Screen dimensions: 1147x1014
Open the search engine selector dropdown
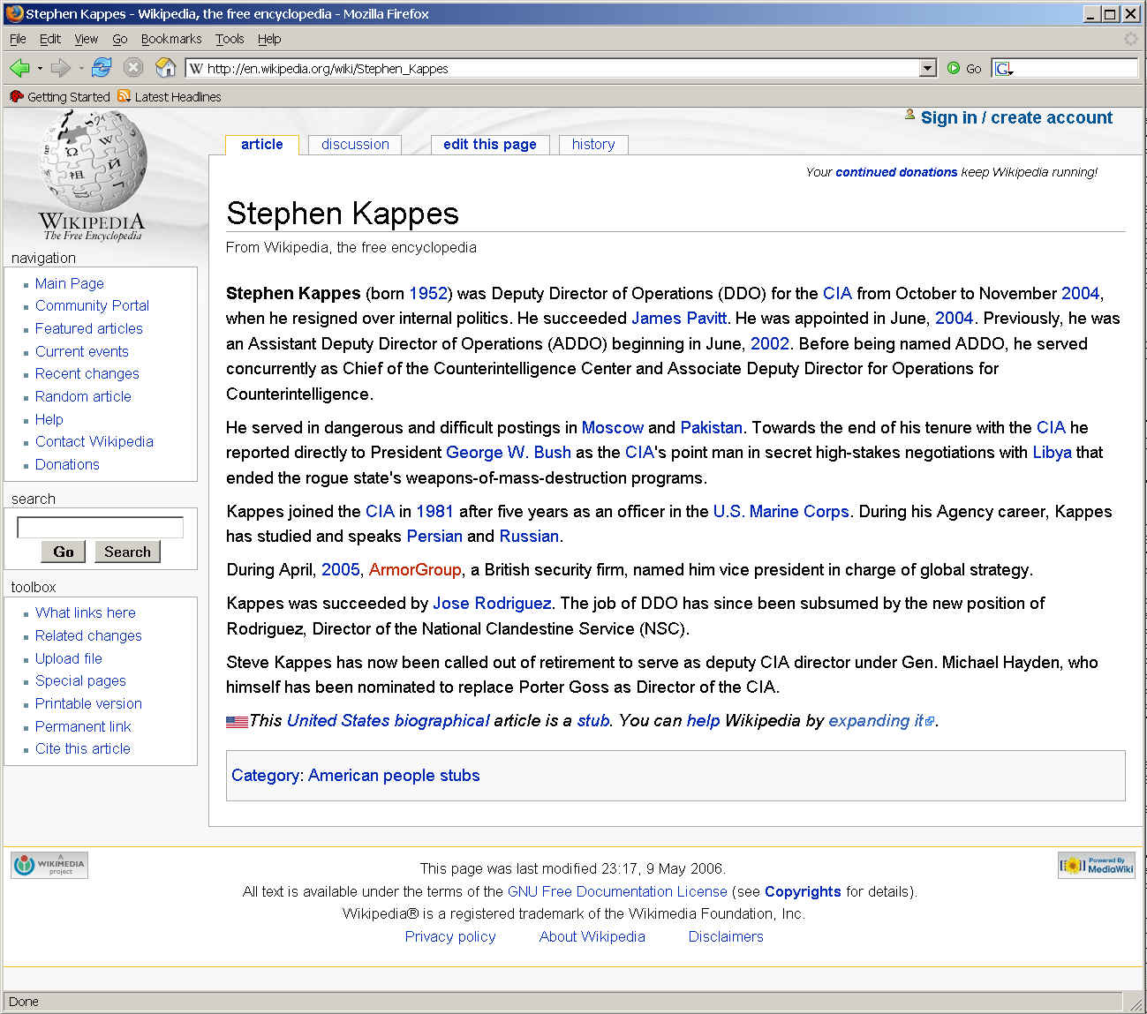click(1004, 69)
